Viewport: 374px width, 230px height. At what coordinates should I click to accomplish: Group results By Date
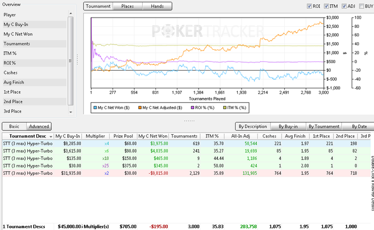(359, 126)
